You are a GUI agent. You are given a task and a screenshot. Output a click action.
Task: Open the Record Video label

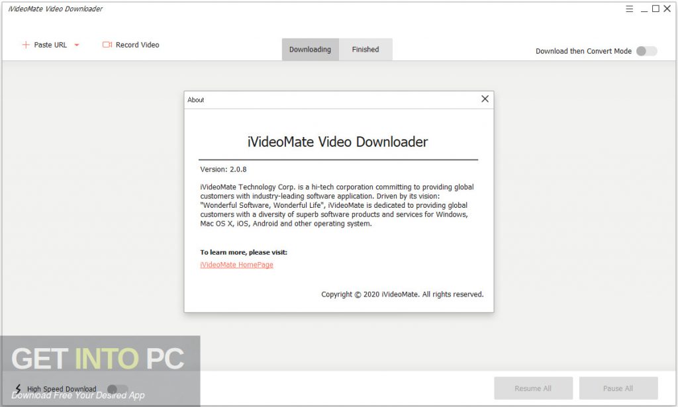click(x=137, y=45)
